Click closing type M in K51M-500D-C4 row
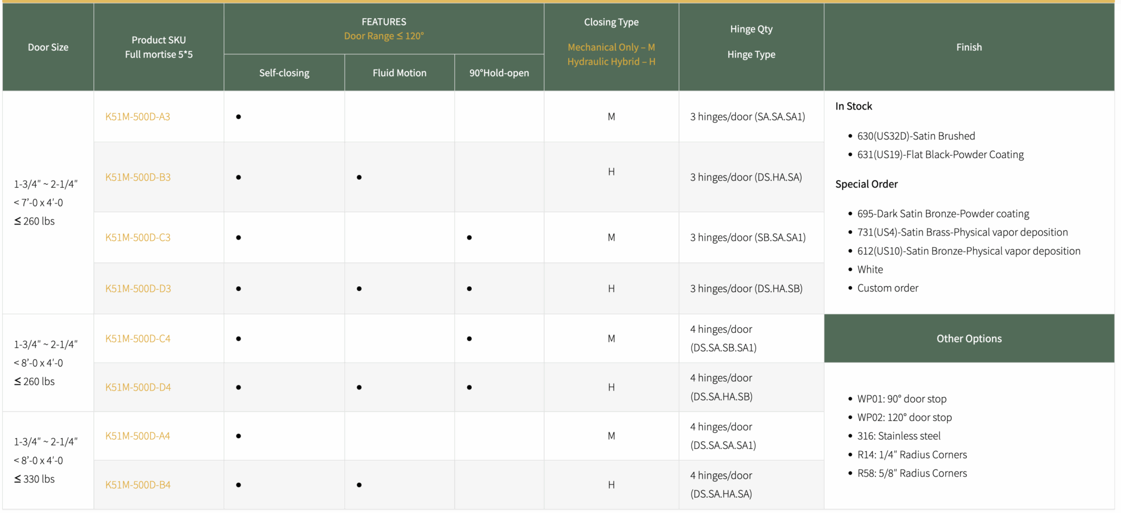The image size is (1121, 513). [x=611, y=339]
